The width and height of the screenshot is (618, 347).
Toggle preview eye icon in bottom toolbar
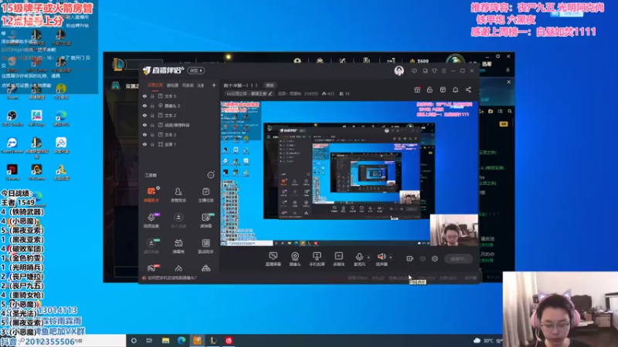[x=423, y=258]
